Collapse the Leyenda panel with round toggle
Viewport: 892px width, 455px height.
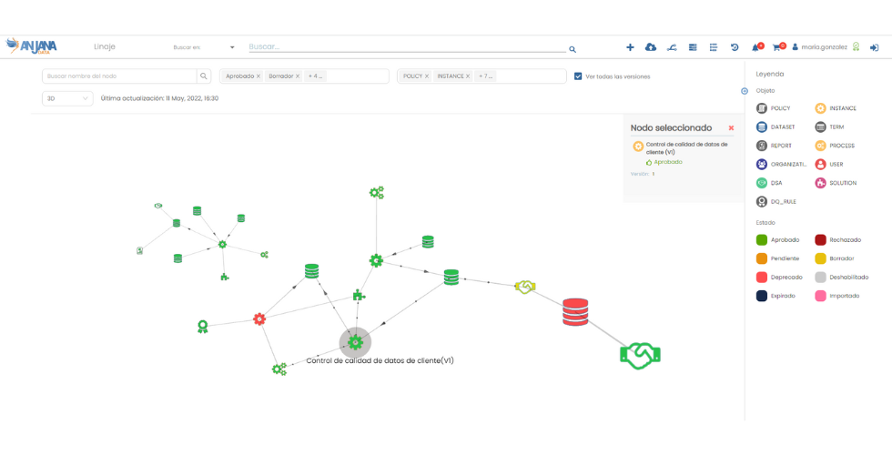coord(745,91)
